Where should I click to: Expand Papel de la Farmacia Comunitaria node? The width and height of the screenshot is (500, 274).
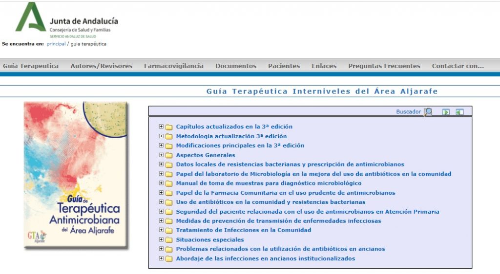161,192
